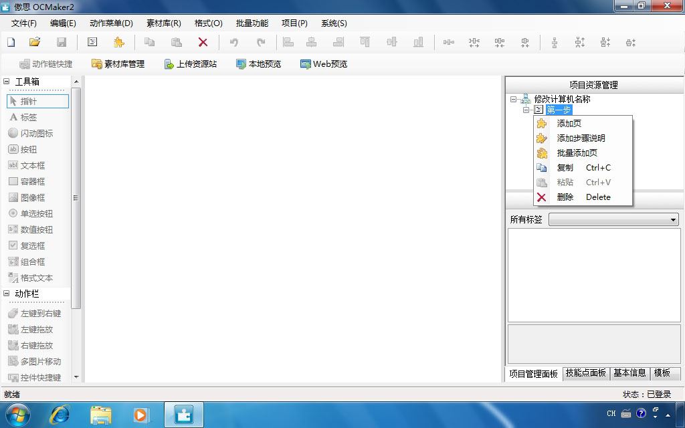Collapse the 动作栏 action bar section
685x428 pixels.
tap(7, 294)
